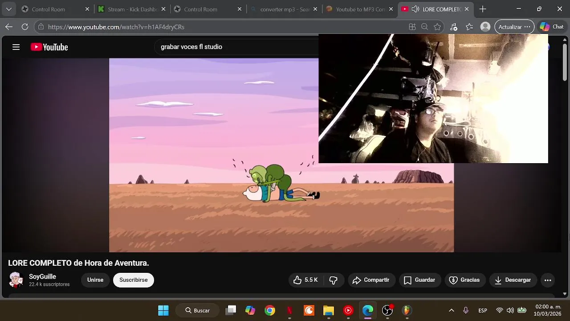This screenshot has width=570, height=321.
Task: Click the microphone tray icon
Action: pyautogui.click(x=466, y=310)
